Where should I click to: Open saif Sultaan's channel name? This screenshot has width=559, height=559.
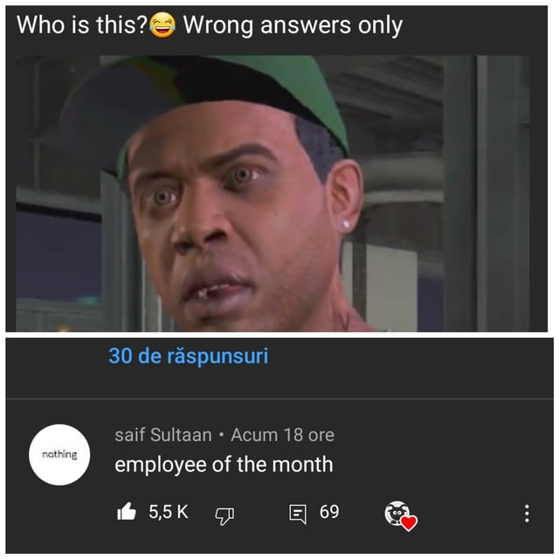[163, 435]
